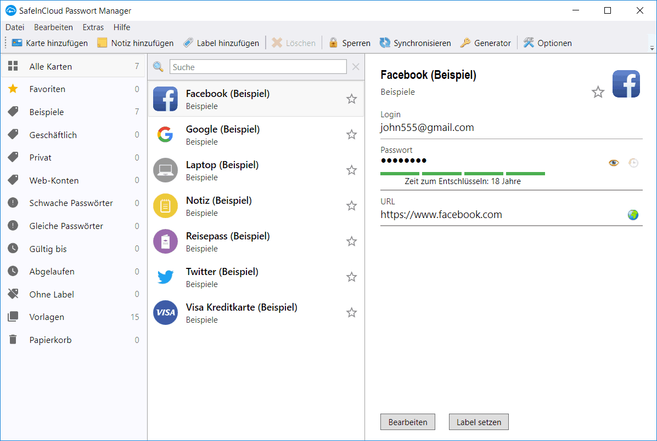The image size is (657, 441).
Task: Select Laptop (Beispiel) card title
Action: point(222,165)
